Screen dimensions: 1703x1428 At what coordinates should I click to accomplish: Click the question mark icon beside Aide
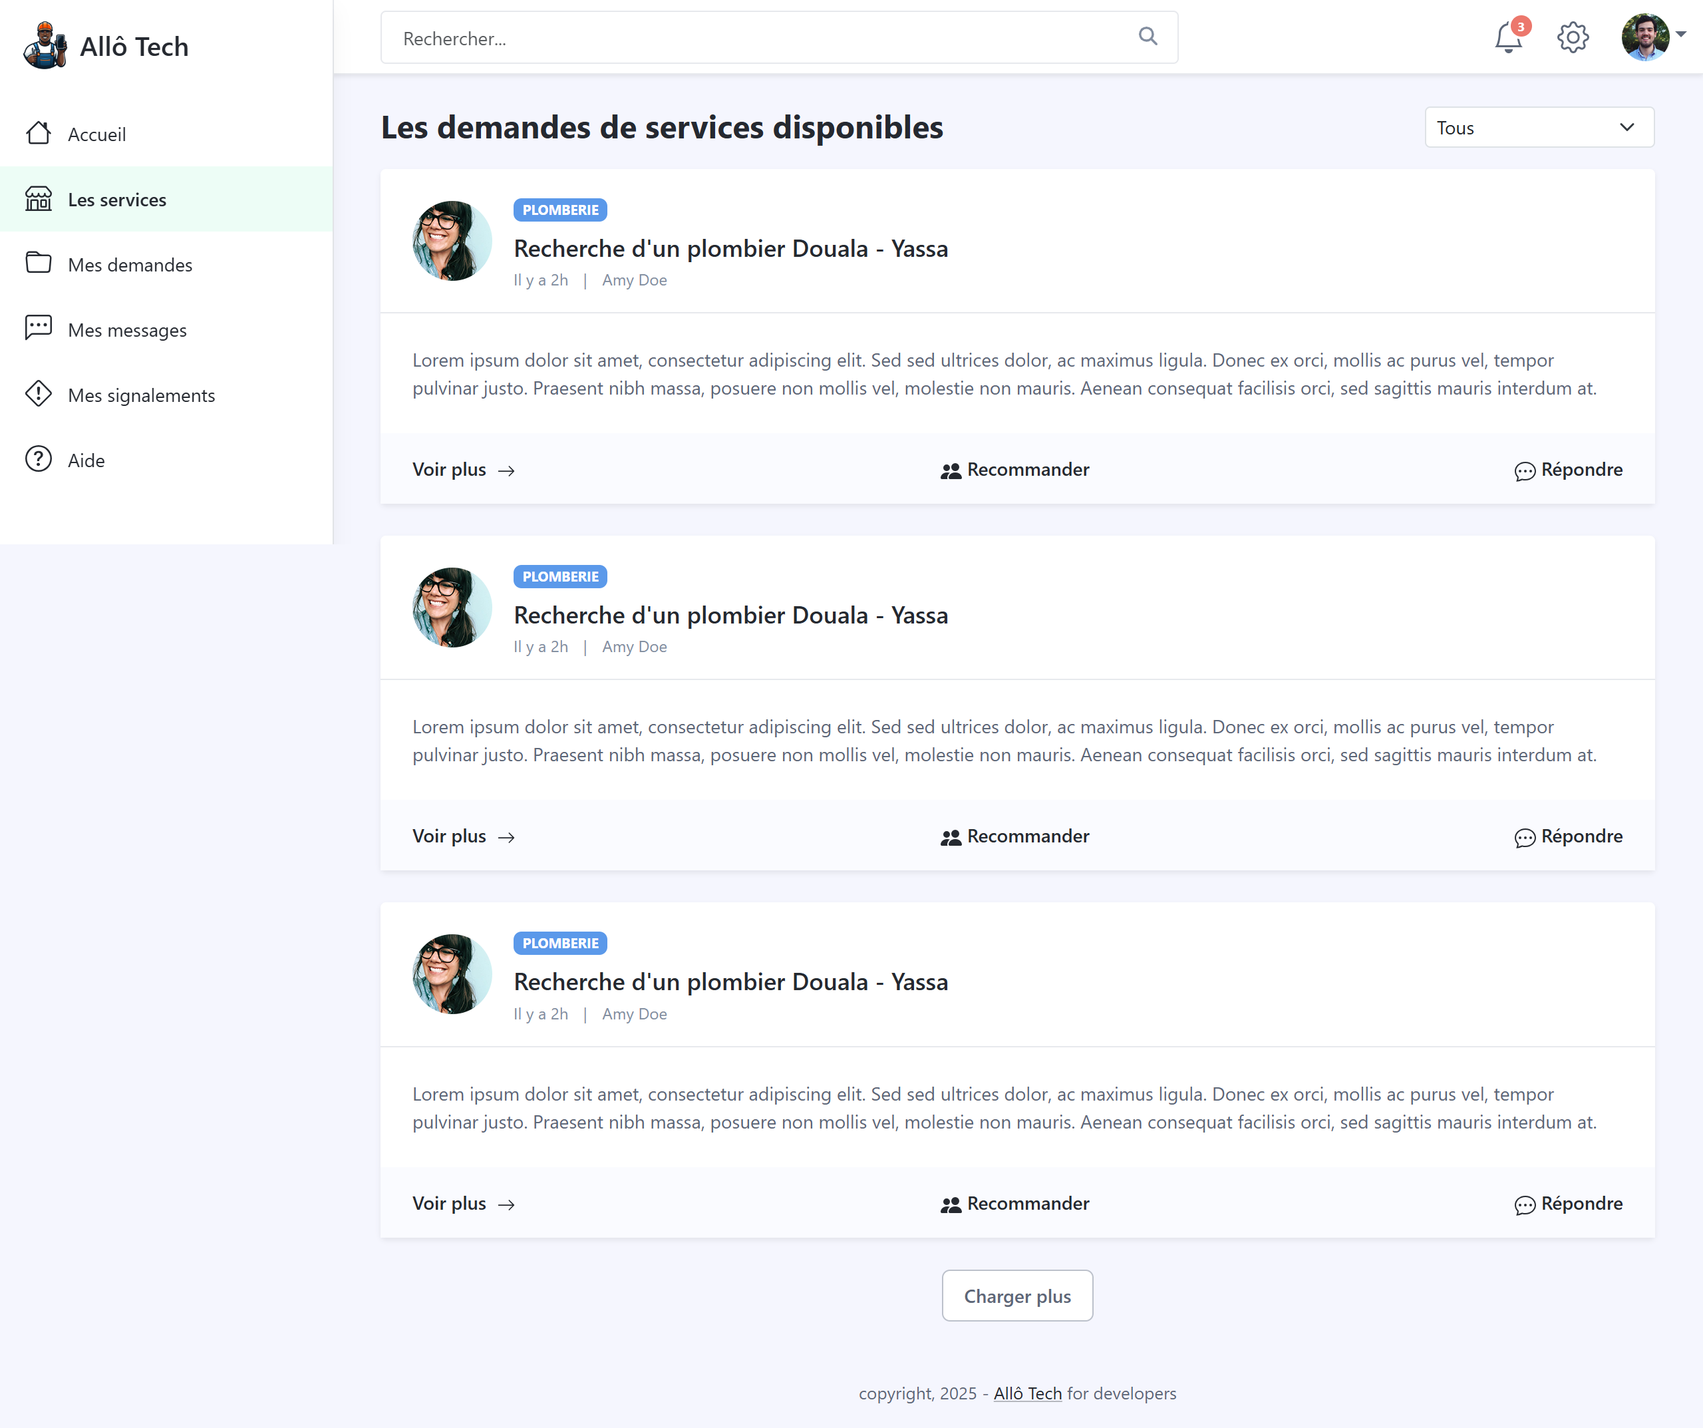pyautogui.click(x=38, y=459)
